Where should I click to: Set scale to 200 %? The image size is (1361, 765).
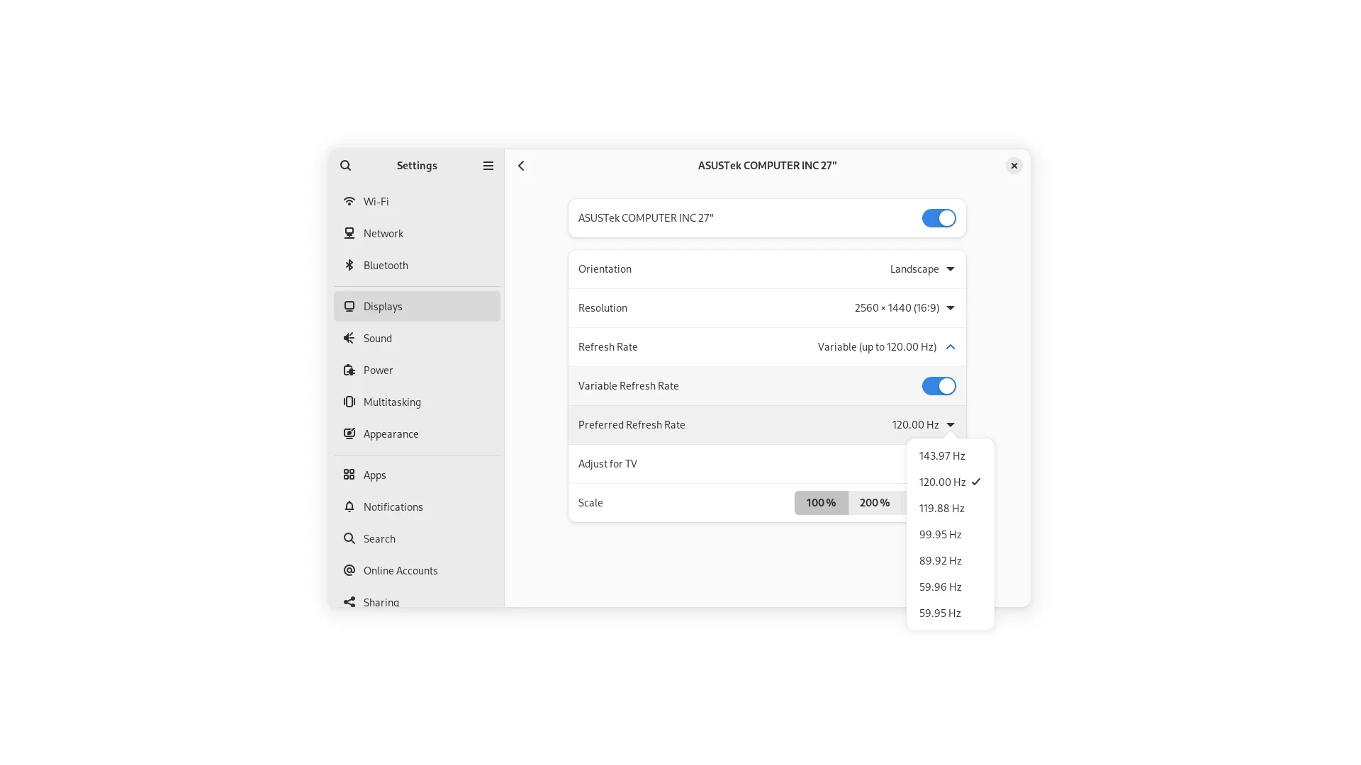(x=875, y=503)
